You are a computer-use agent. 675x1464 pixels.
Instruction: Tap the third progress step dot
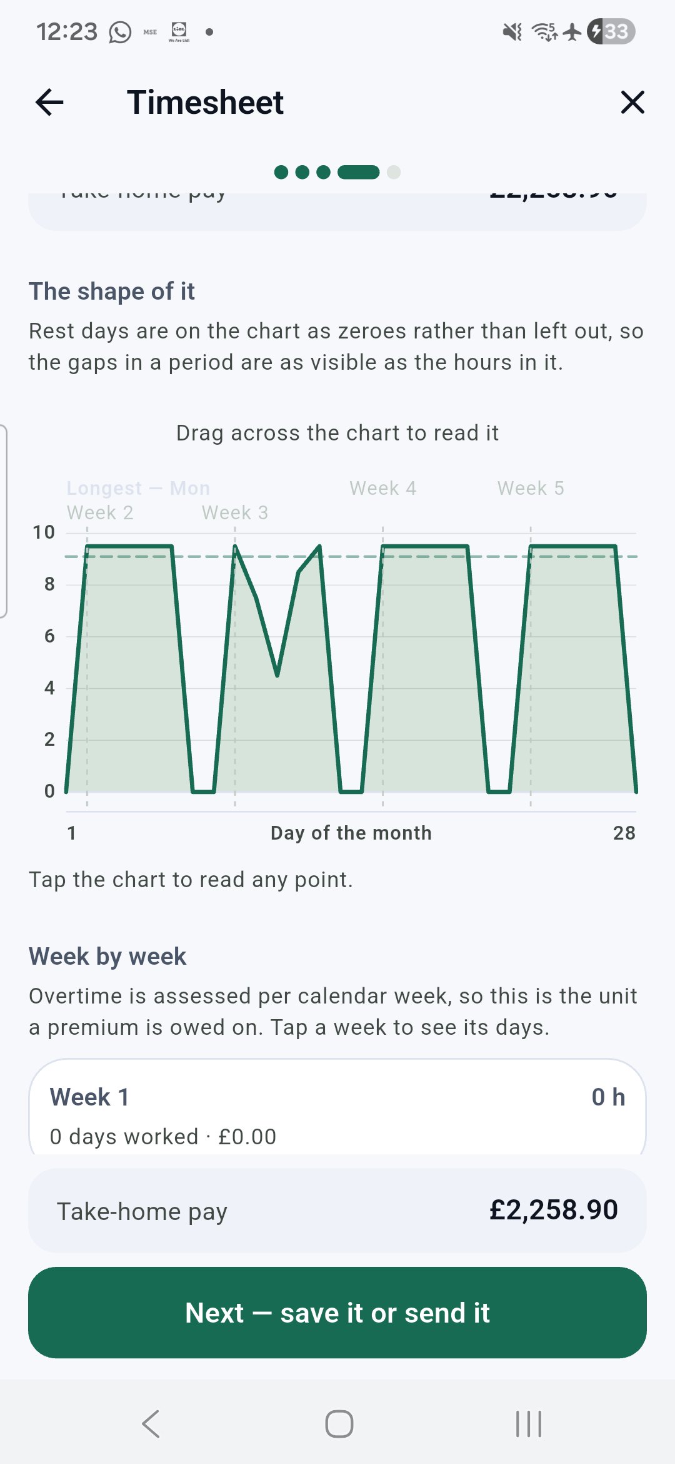coord(323,172)
